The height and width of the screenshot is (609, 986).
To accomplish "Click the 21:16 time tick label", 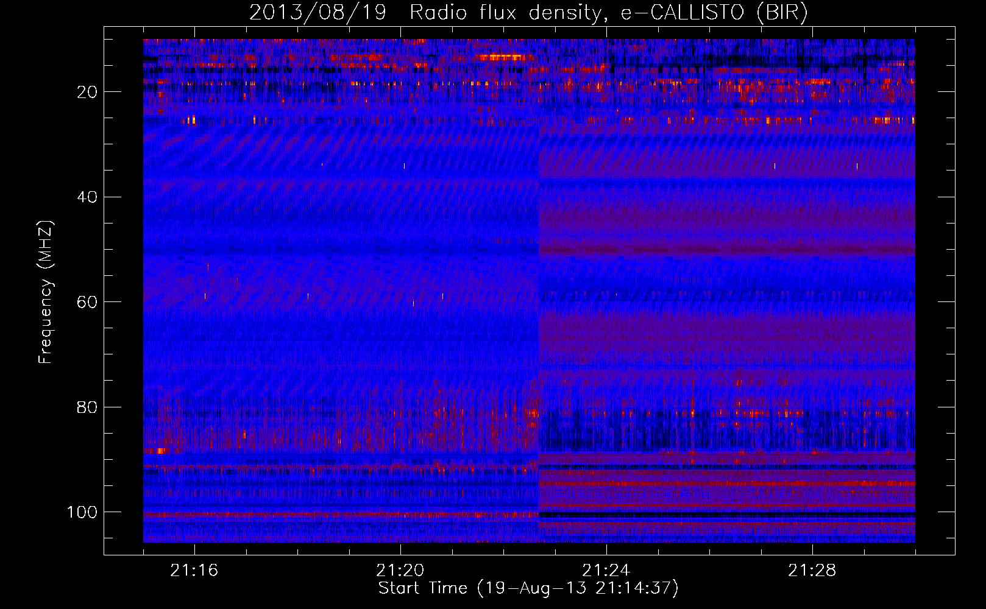I will click(x=194, y=571).
